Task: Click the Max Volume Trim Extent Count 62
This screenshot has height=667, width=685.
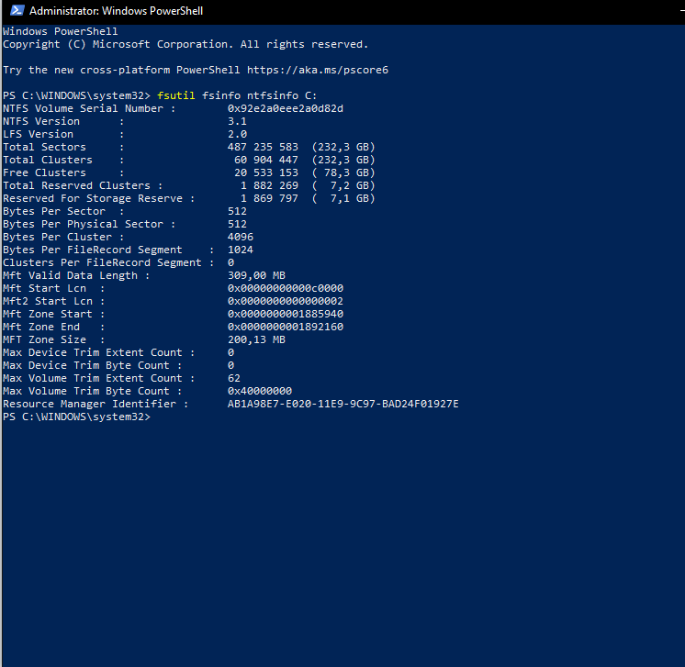Action: [x=234, y=378]
